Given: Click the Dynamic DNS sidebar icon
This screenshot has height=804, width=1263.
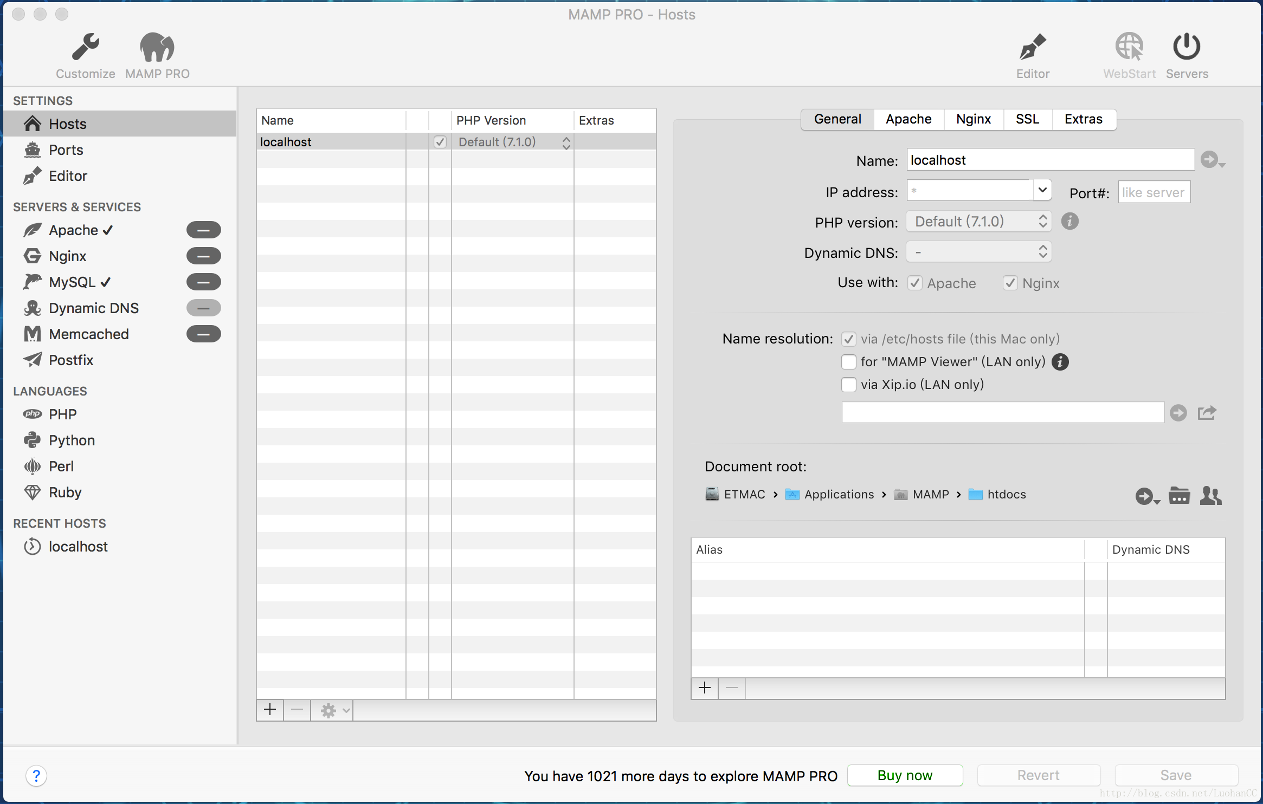Looking at the screenshot, I should 32,307.
